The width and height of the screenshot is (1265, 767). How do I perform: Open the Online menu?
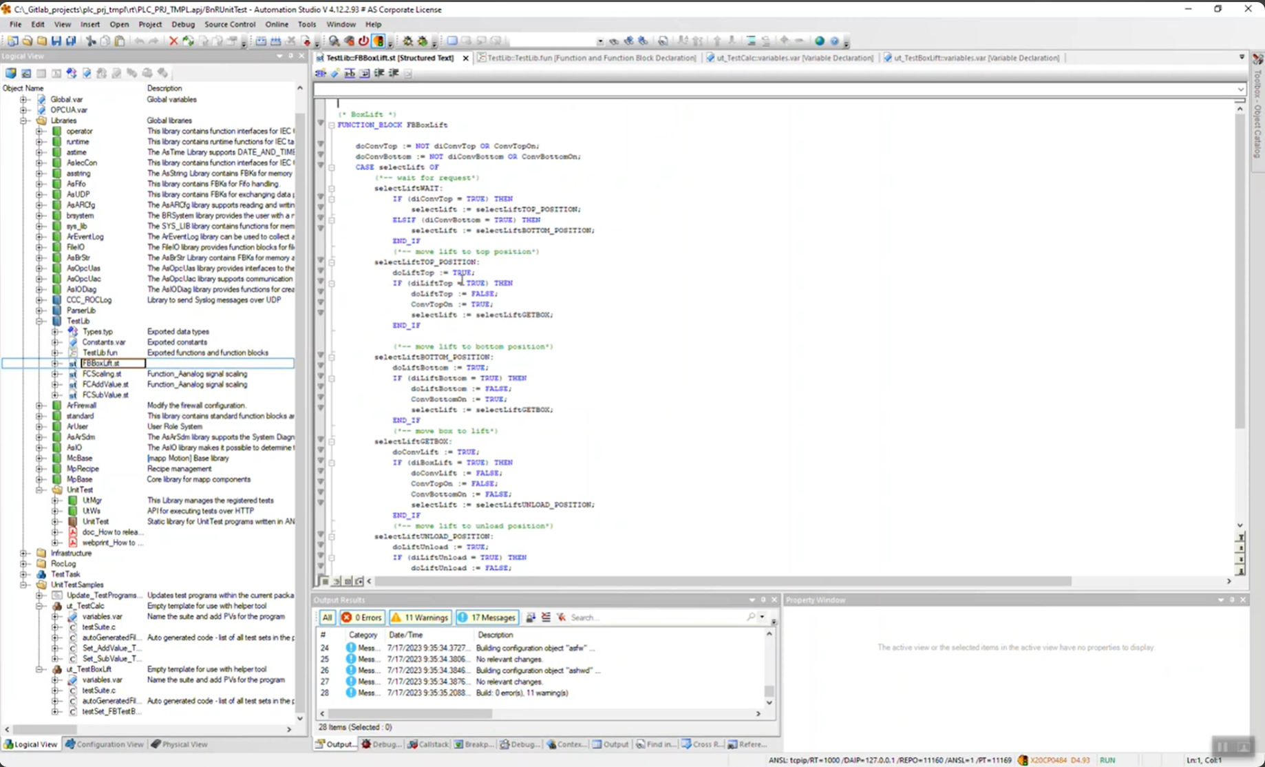click(277, 24)
